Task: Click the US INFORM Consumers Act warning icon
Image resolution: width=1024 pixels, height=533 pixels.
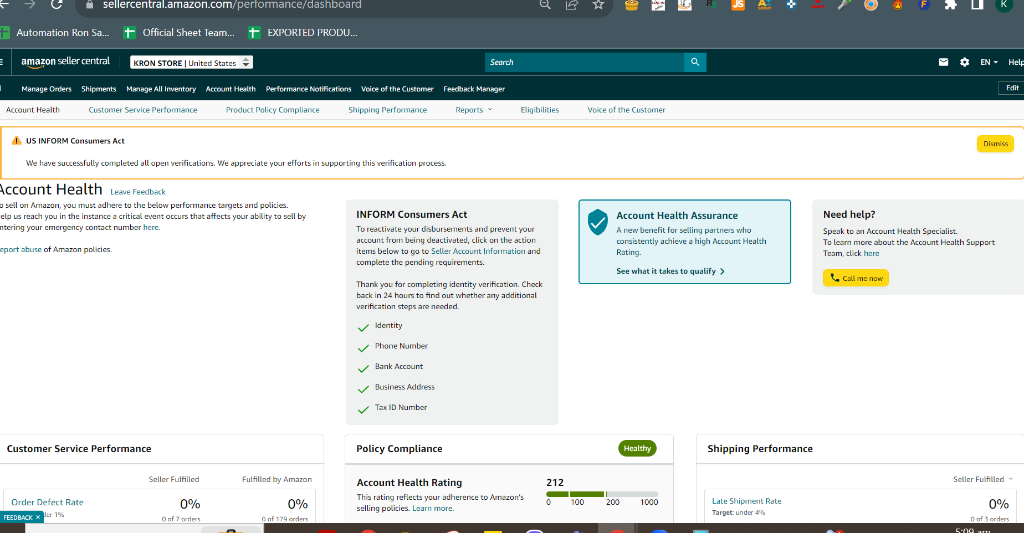Action: pos(17,141)
